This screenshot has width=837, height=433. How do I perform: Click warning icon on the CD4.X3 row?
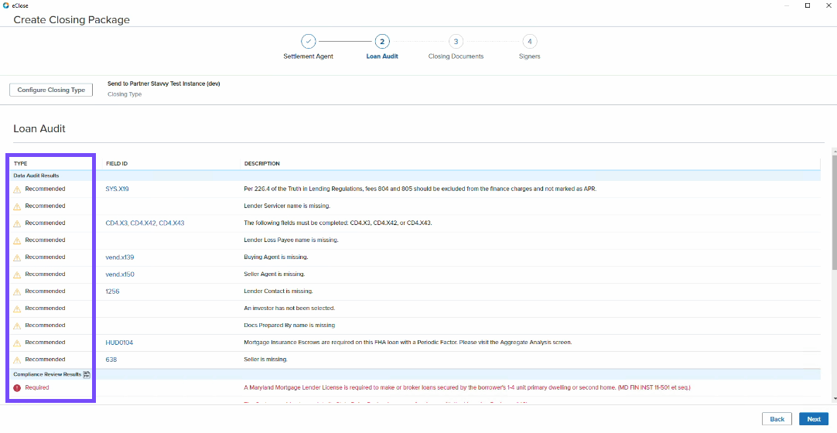click(17, 223)
